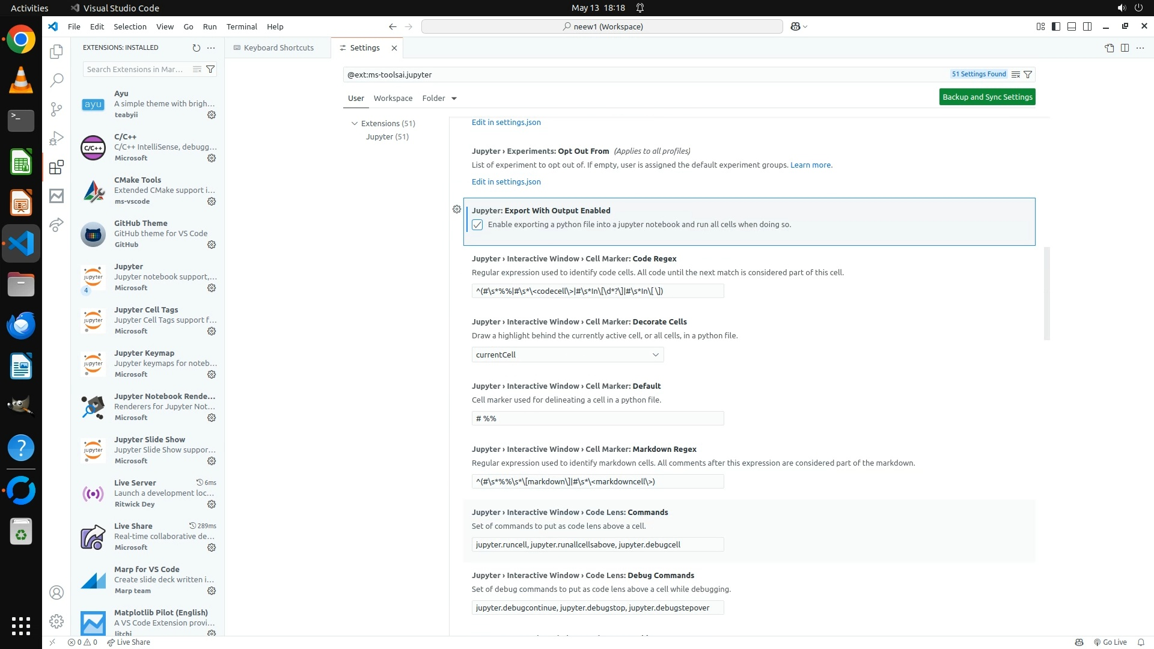
Task: Toggle the primary side bar layout button
Action: click(1055, 26)
